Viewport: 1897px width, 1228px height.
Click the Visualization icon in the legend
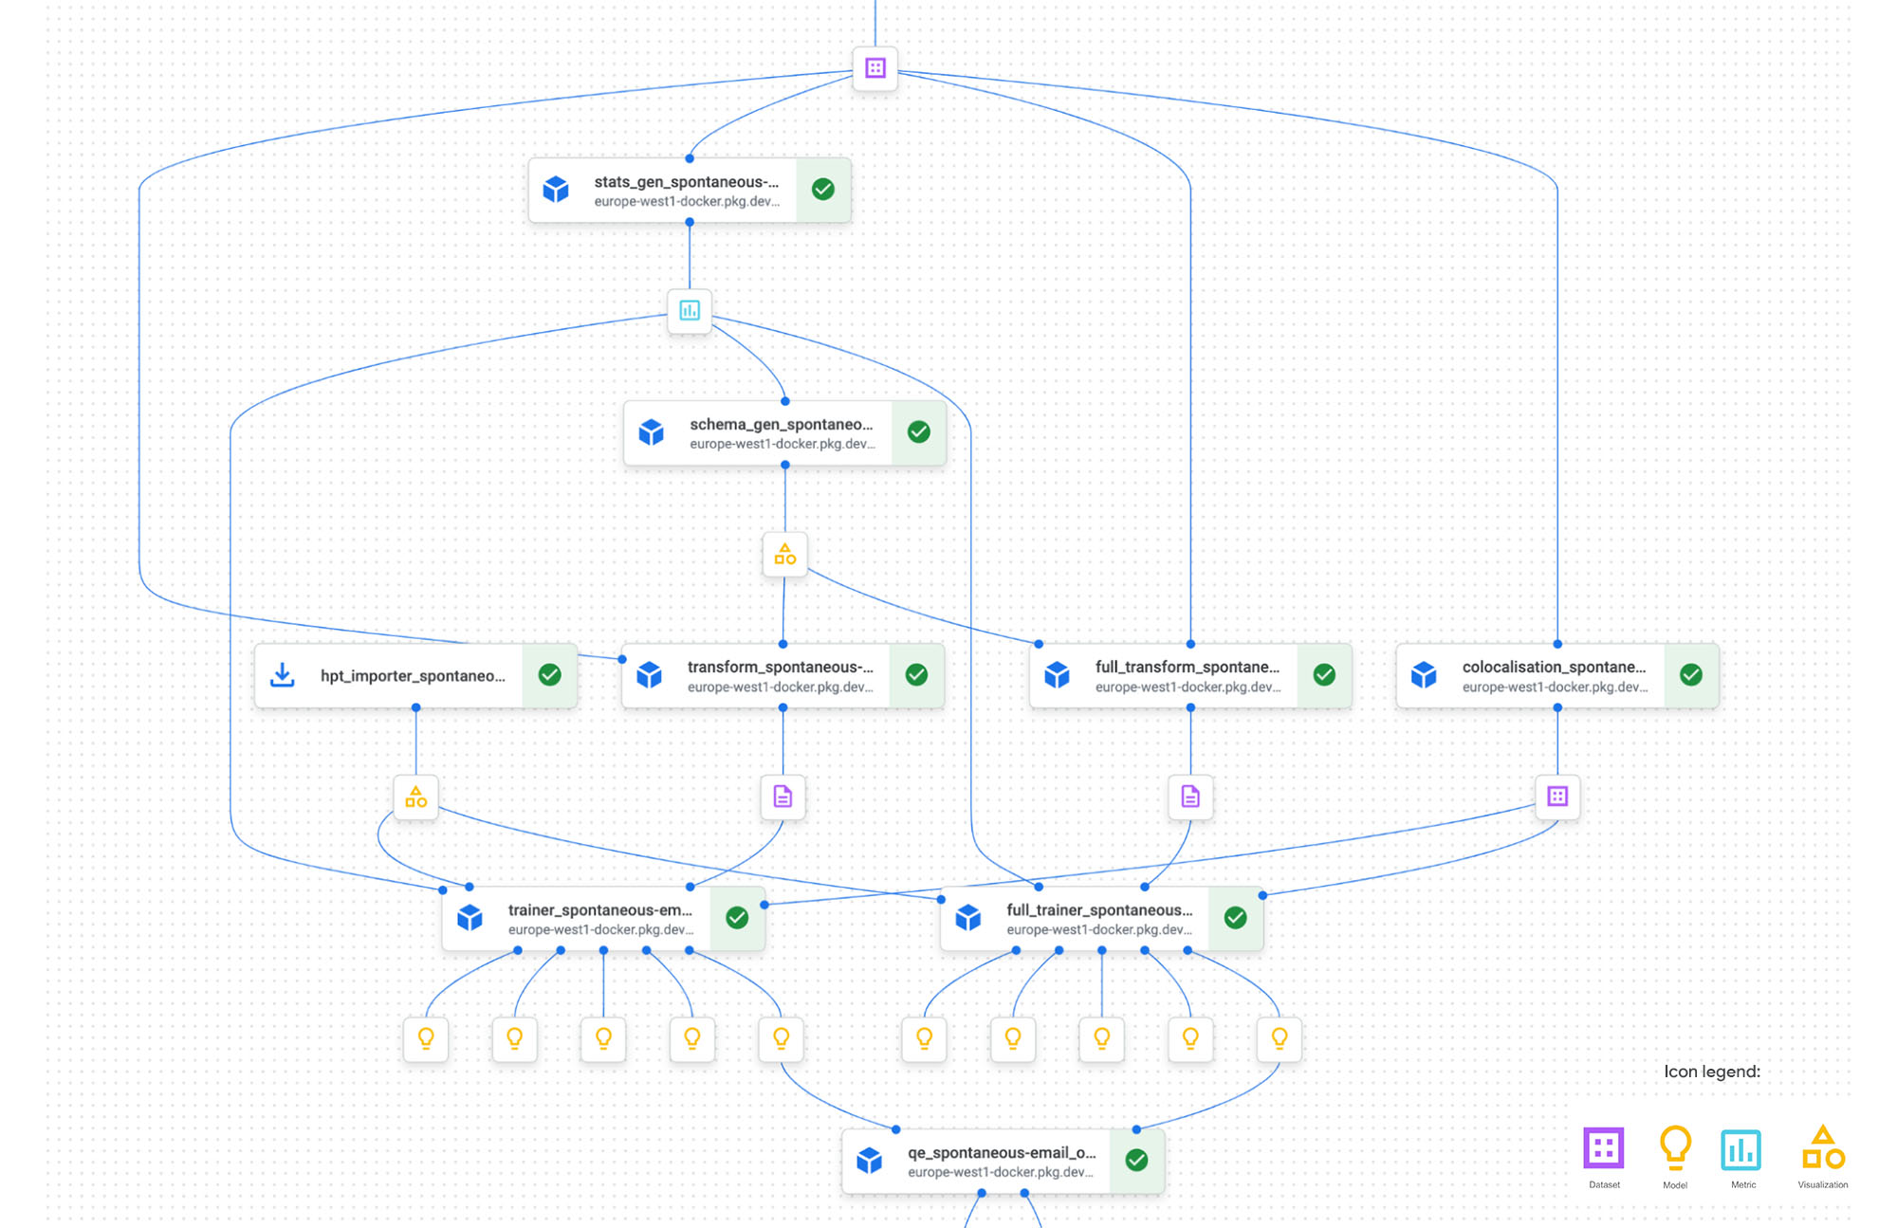(x=1823, y=1146)
